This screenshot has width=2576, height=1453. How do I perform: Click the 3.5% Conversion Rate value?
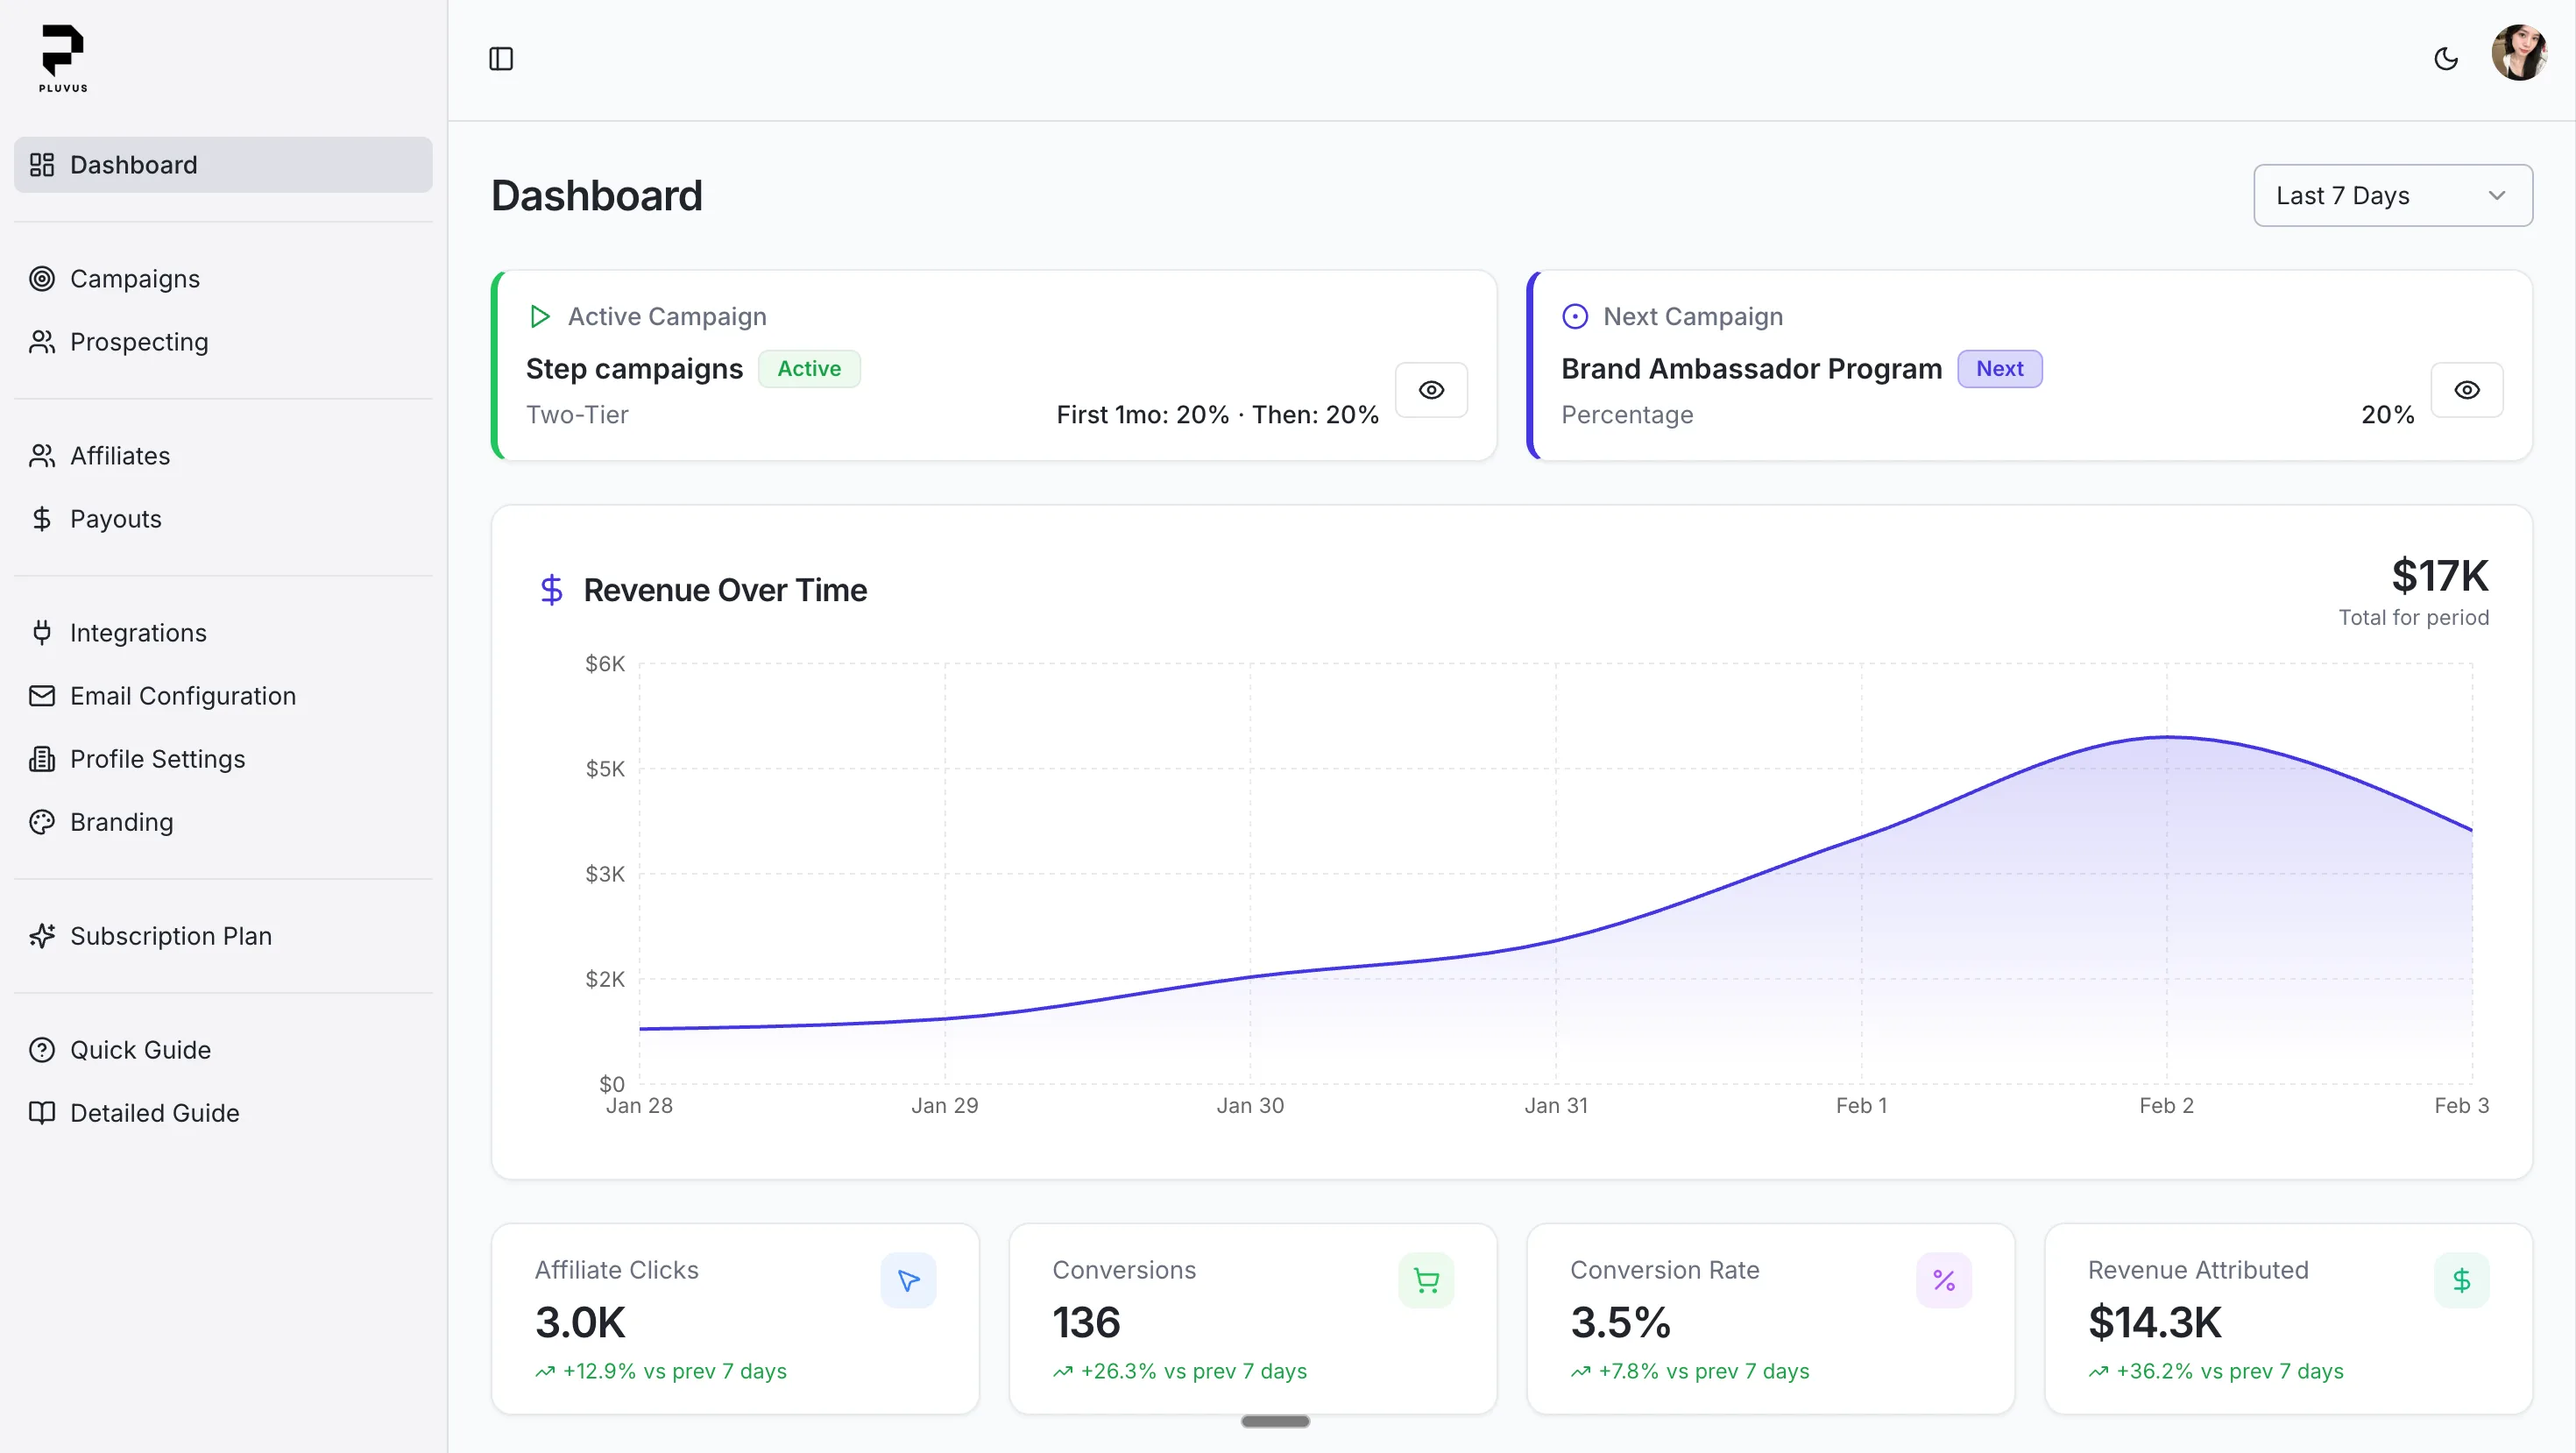point(1620,1323)
